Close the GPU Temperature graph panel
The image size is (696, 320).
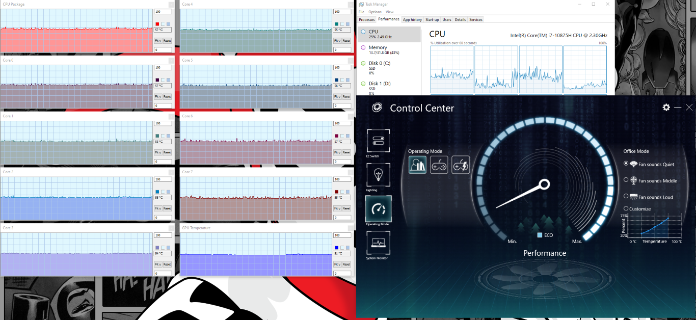tap(350, 228)
